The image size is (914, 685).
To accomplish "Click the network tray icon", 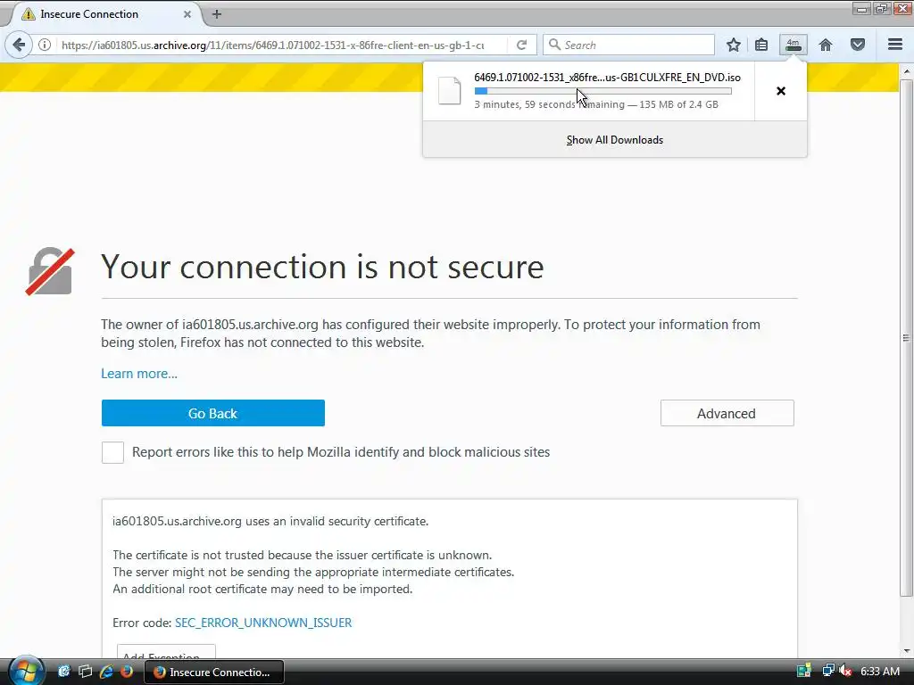I will pyautogui.click(x=827, y=671).
